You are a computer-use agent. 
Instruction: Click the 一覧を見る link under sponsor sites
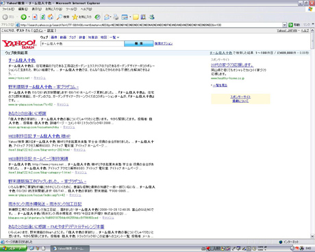pyautogui.click(x=220, y=85)
